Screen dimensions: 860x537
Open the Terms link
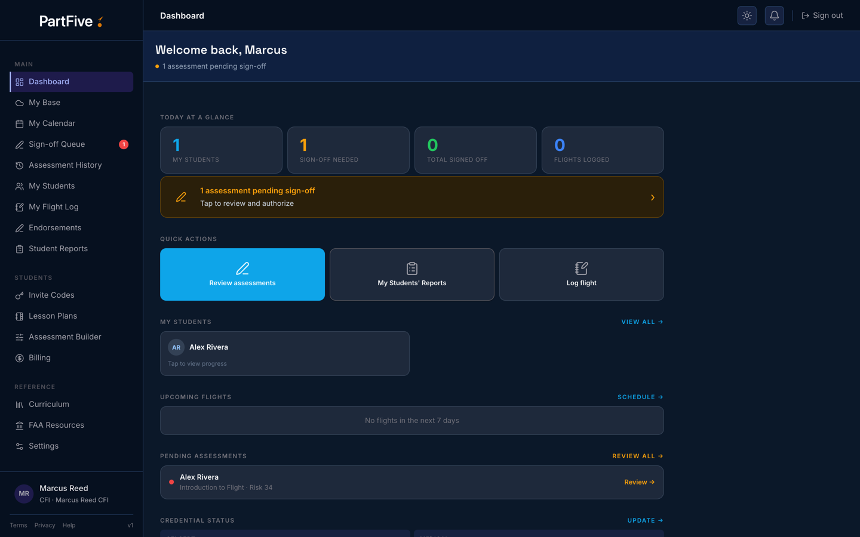click(19, 525)
